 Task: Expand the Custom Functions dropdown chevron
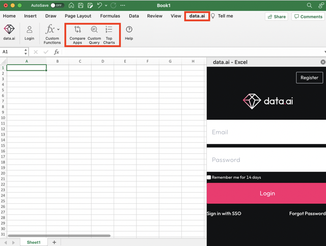[59, 30]
